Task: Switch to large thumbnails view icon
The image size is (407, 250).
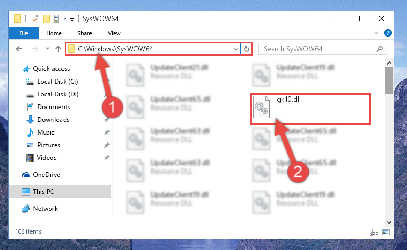Action: 386,232
